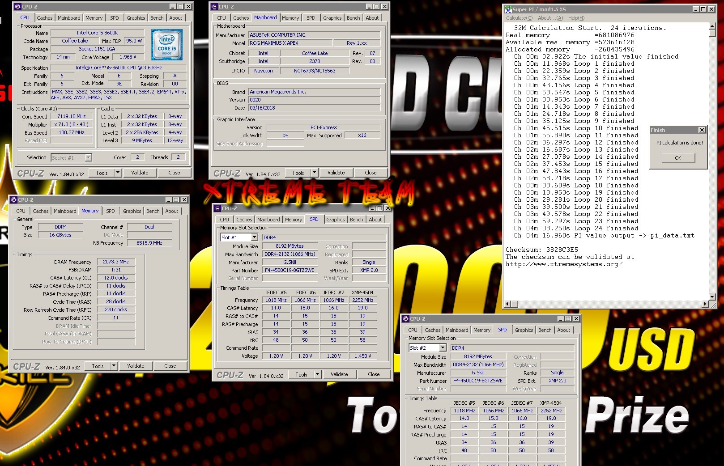This screenshot has width=724, height=466.
Task: Click the CPU-Z title icon in the Memory window
Action: pyautogui.click(x=13, y=200)
